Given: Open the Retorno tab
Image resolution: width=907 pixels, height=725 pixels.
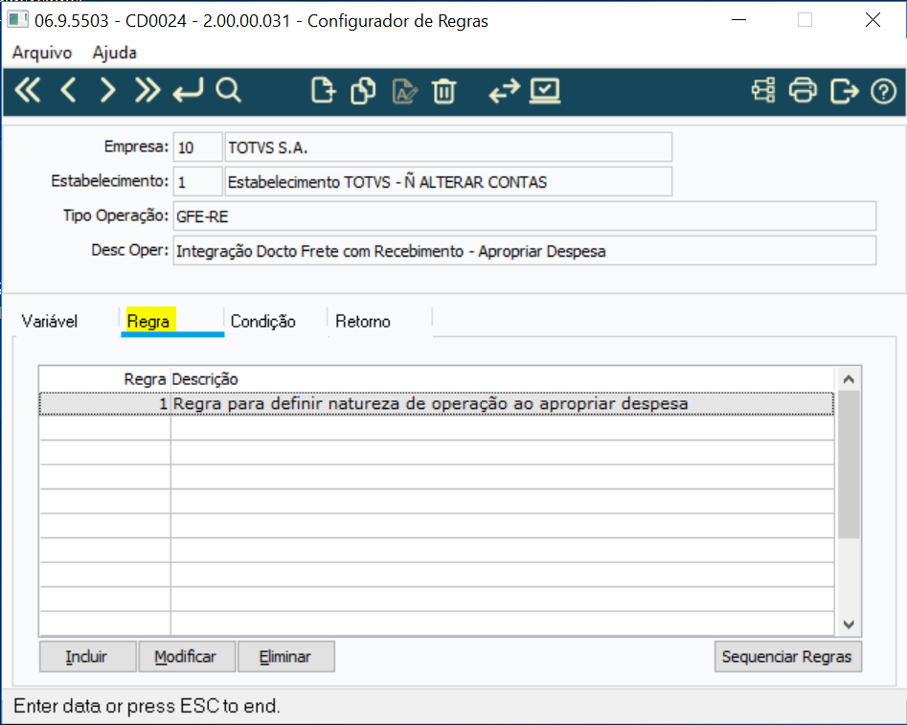Looking at the screenshot, I should point(363,321).
